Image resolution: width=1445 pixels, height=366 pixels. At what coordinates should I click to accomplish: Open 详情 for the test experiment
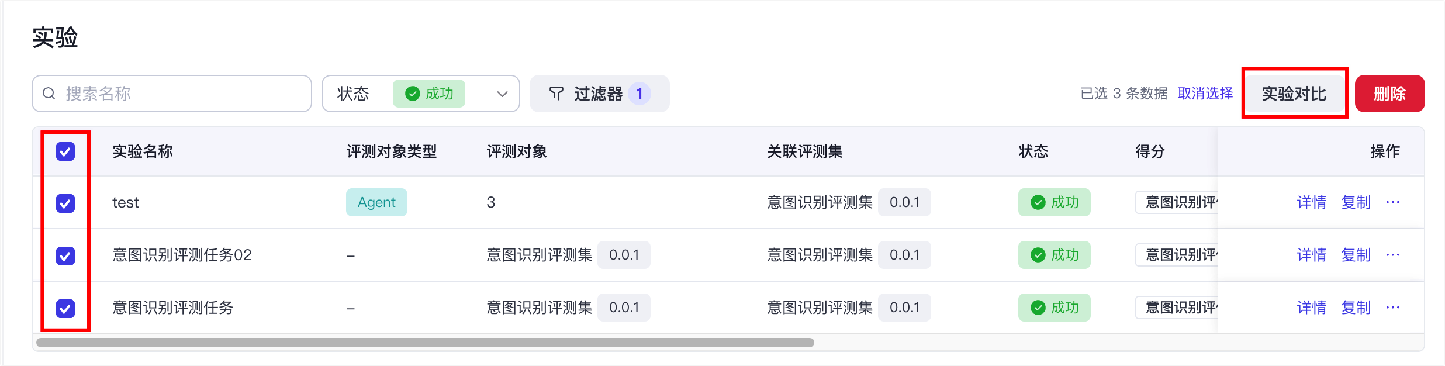(x=1311, y=202)
